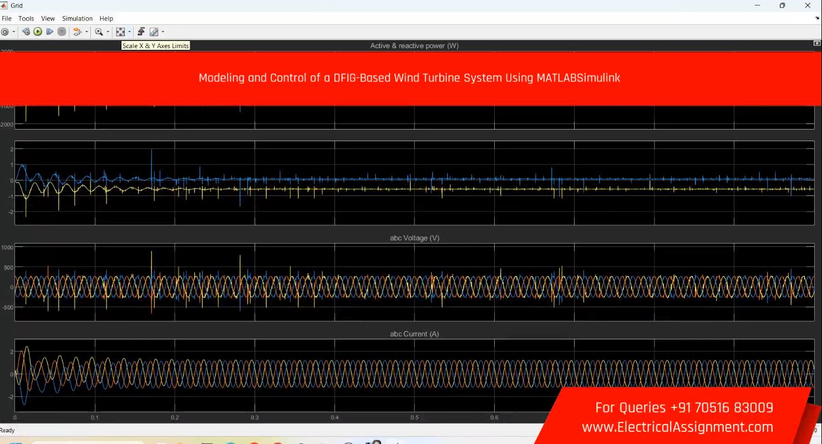Click Scale X & Y Axes Limits icon
Image resolution: width=822 pixels, height=444 pixels.
tap(120, 32)
